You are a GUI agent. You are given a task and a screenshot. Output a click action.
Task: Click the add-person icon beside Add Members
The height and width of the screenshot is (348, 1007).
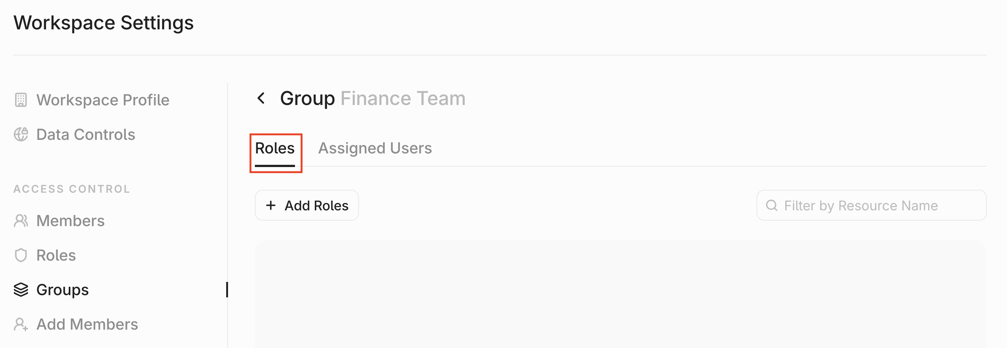[x=21, y=324]
